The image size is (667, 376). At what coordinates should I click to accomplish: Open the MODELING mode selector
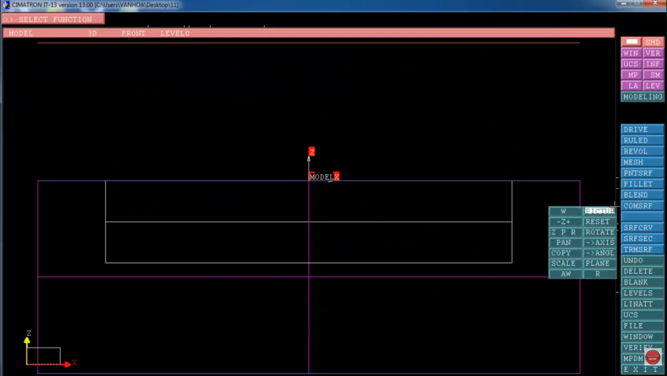tap(642, 97)
